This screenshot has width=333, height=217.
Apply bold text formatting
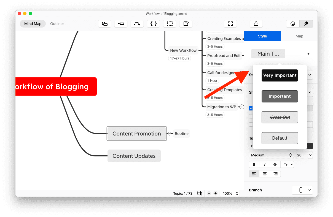[x=254, y=164]
